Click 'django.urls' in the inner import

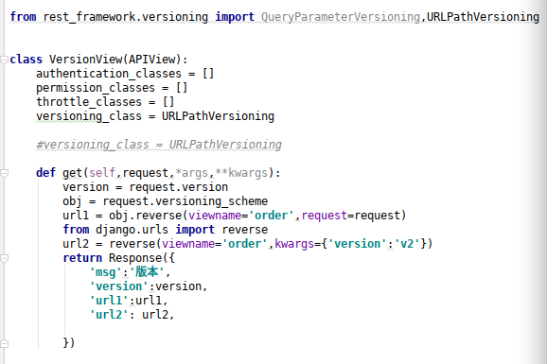click(x=132, y=230)
